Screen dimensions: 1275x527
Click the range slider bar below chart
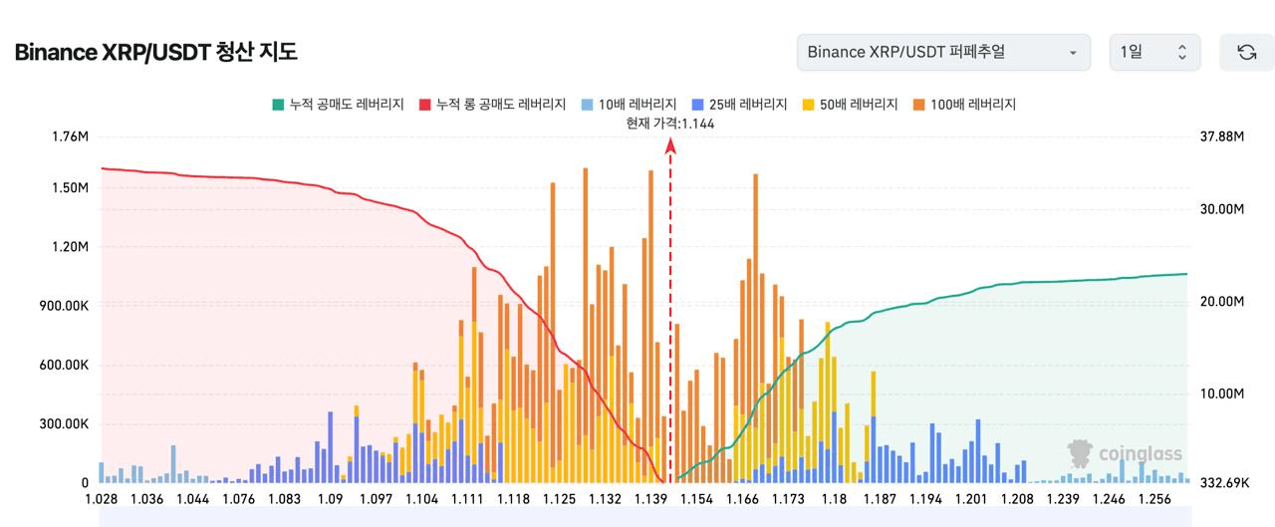644,516
